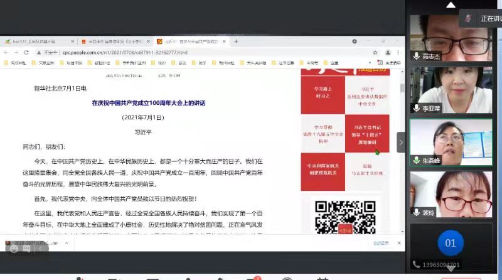Click the chat bubble icon overlay
502x280 pixels.
click(26, 249)
